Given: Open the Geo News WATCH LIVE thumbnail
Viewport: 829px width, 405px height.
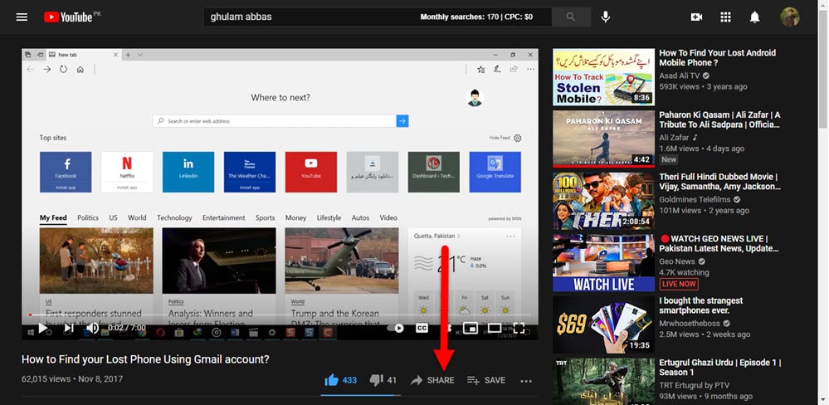Looking at the screenshot, I should [603, 263].
